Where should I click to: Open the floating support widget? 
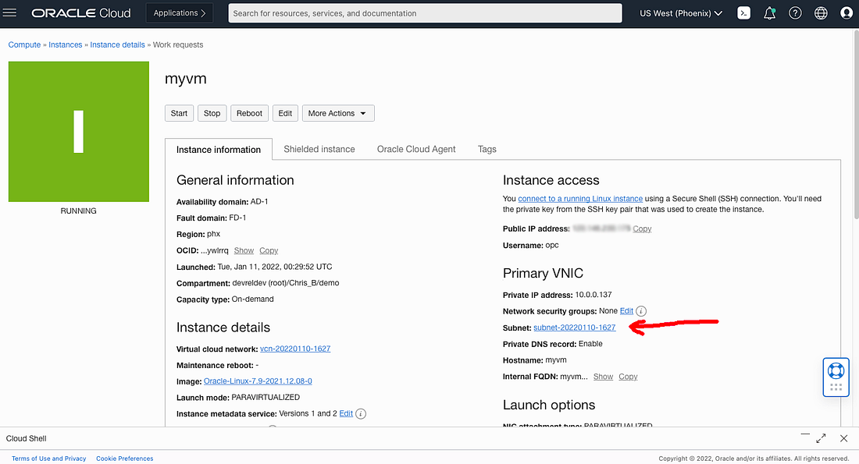[836, 376]
